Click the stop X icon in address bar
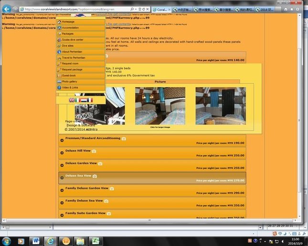The height and width of the screenshot is (246, 308). [148, 9]
